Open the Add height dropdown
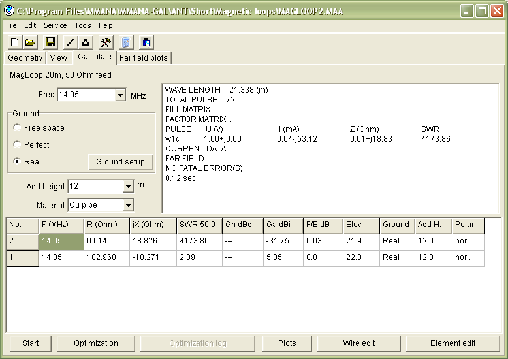 pyautogui.click(x=127, y=187)
